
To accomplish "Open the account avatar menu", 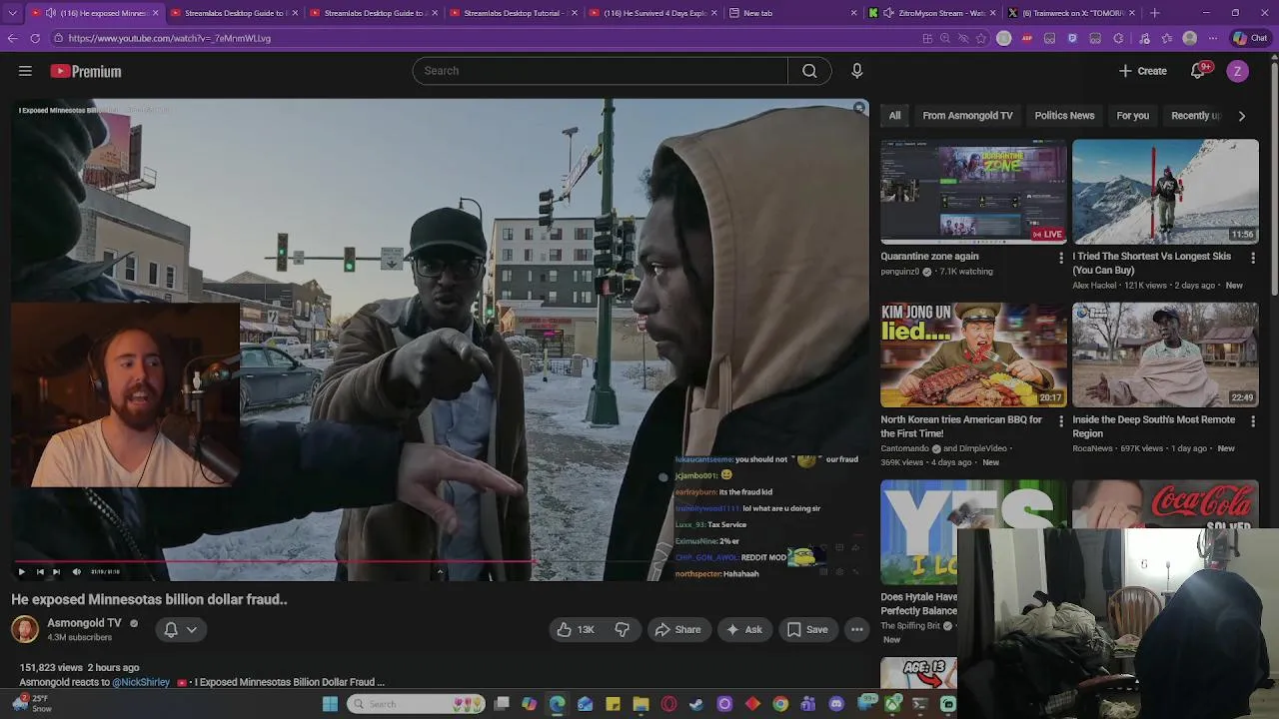I will tap(1237, 71).
